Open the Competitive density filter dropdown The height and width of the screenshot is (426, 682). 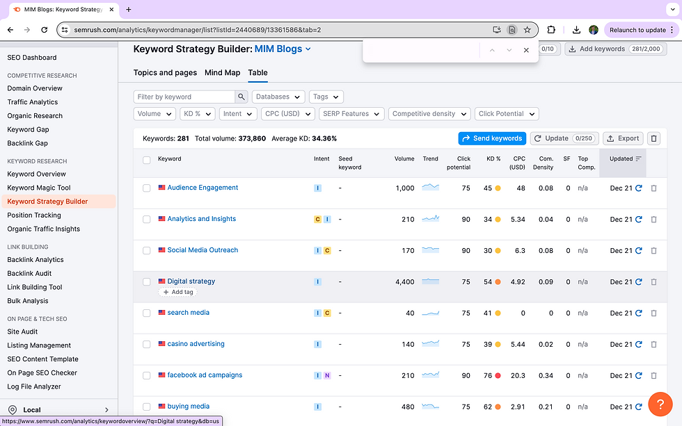point(430,114)
